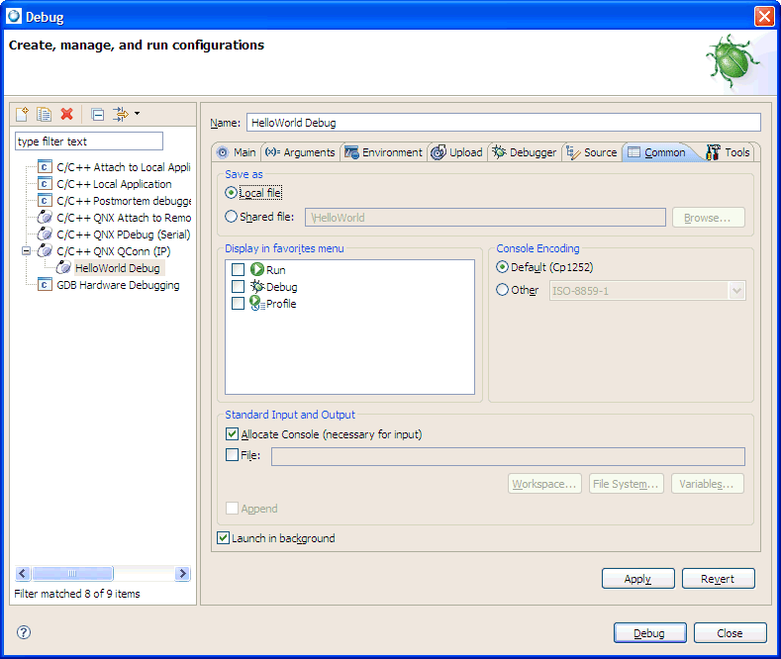This screenshot has width=781, height=659.
Task: Toggle Launch in background checkbox
Action: (224, 538)
